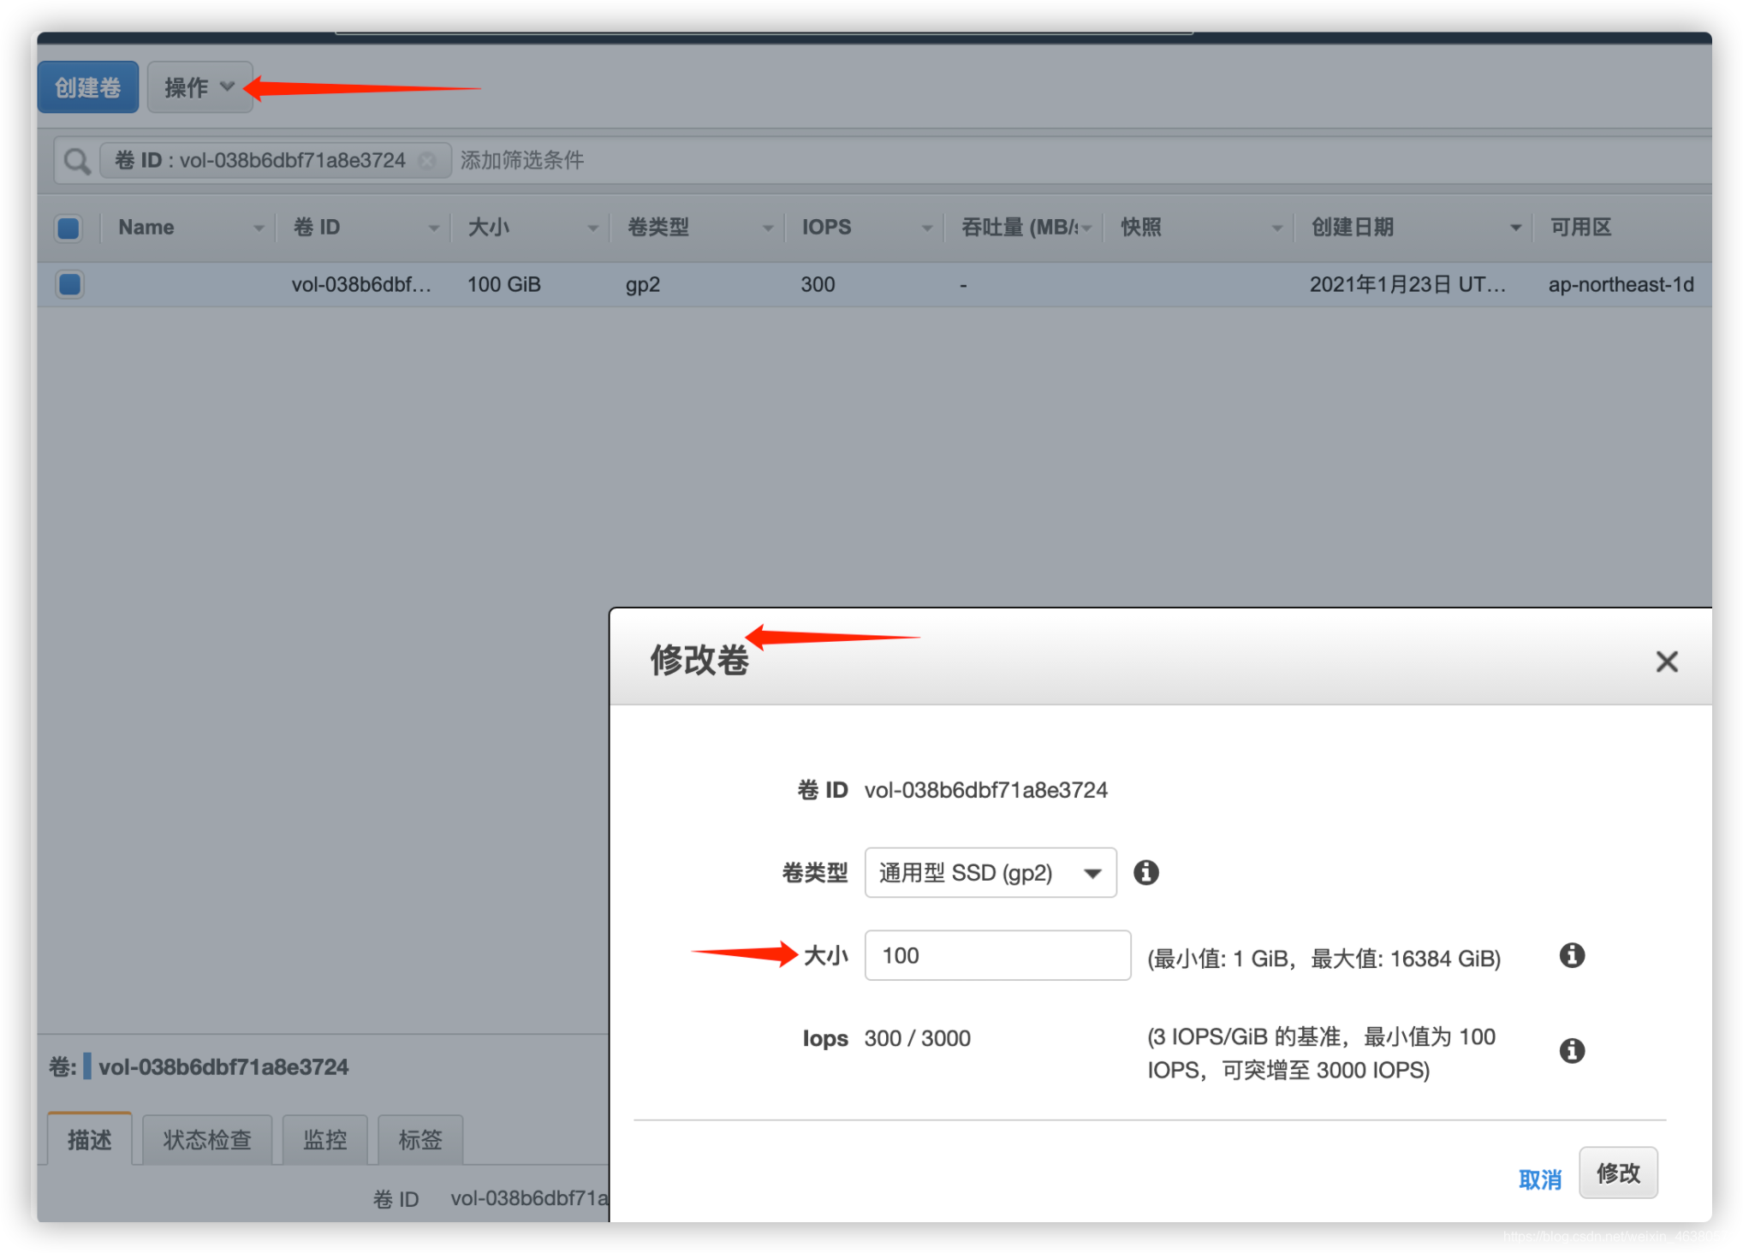Click info icon beside size limits text
The height and width of the screenshot is (1253, 1743).
(x=1571, y=955)
